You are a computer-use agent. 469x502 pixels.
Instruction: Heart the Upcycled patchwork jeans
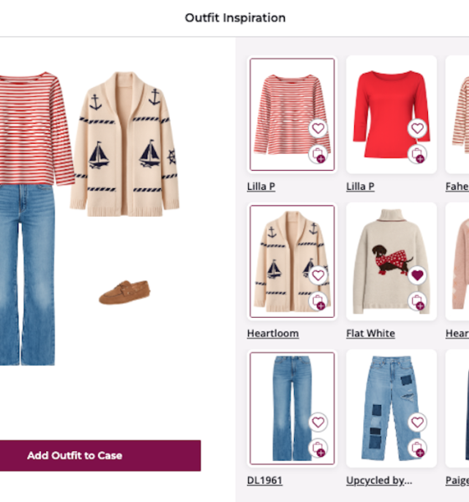[x=417, y=423]
